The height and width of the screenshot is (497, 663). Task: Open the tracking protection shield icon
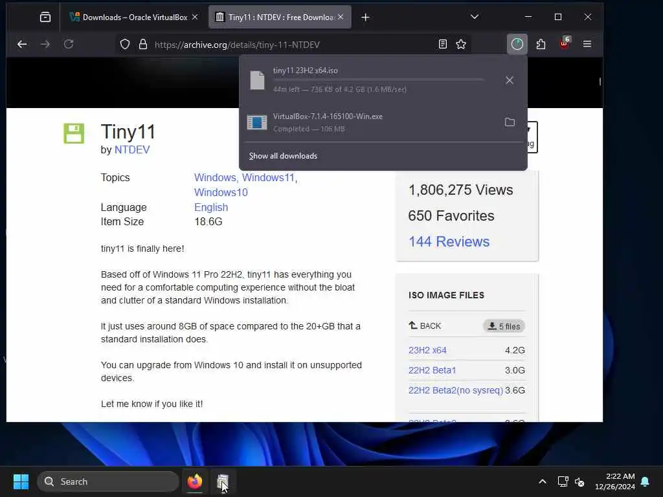pos(125,45)
